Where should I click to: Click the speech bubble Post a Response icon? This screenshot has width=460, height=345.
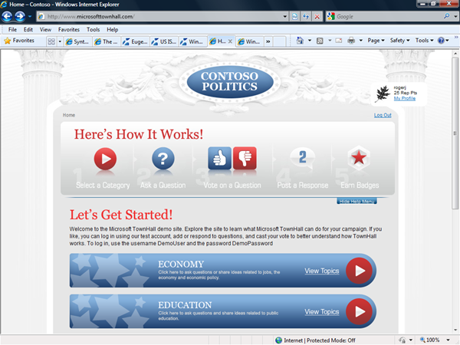[x=303, y=158]
